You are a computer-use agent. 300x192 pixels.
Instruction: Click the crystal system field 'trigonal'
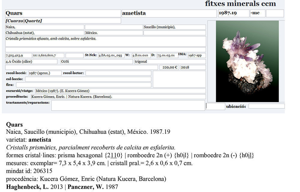pyautogui.click(x=170, y=61)
